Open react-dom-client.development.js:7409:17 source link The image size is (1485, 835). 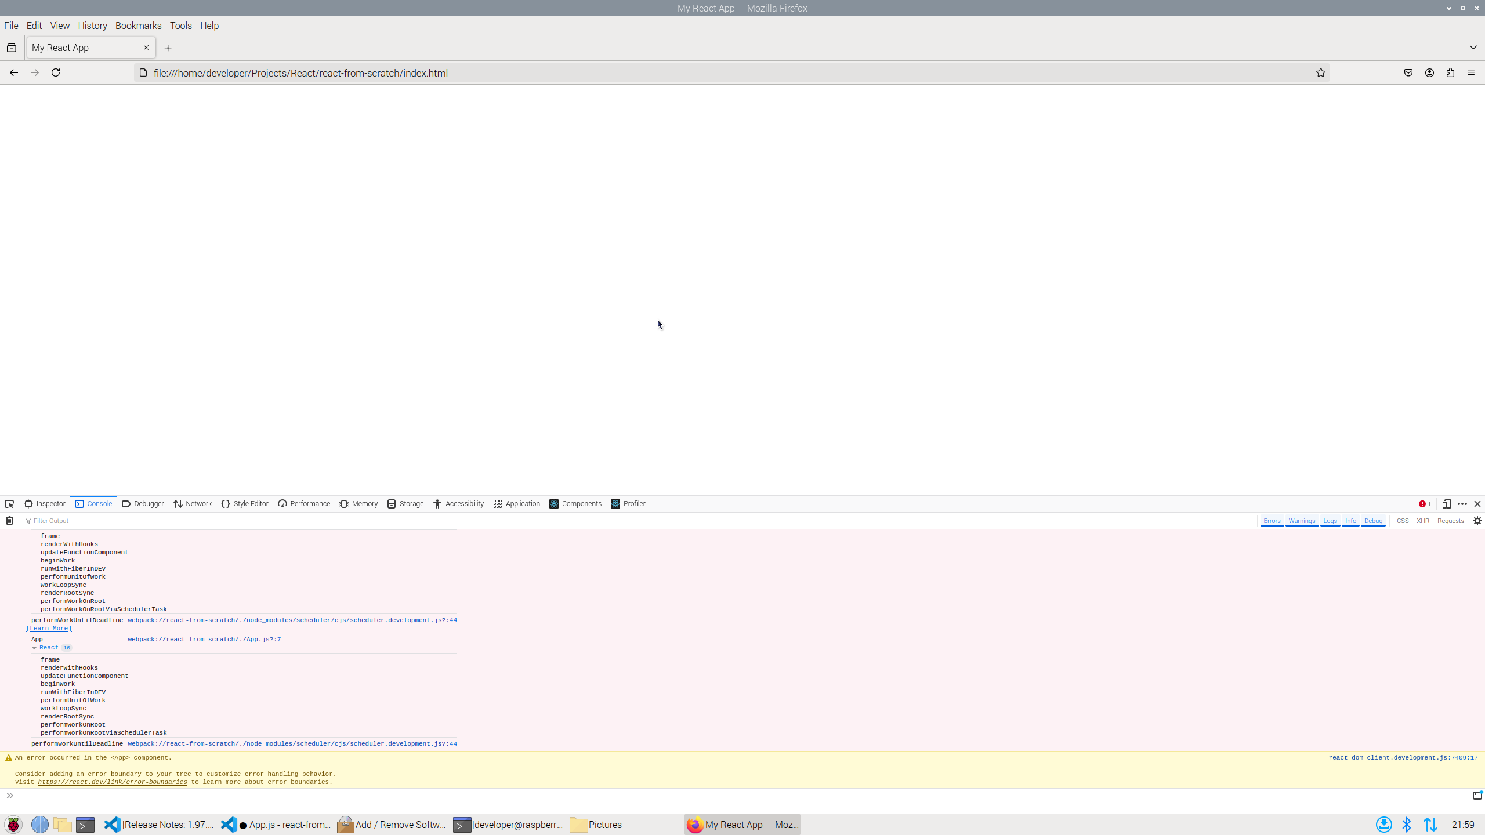pos(1403,758)
